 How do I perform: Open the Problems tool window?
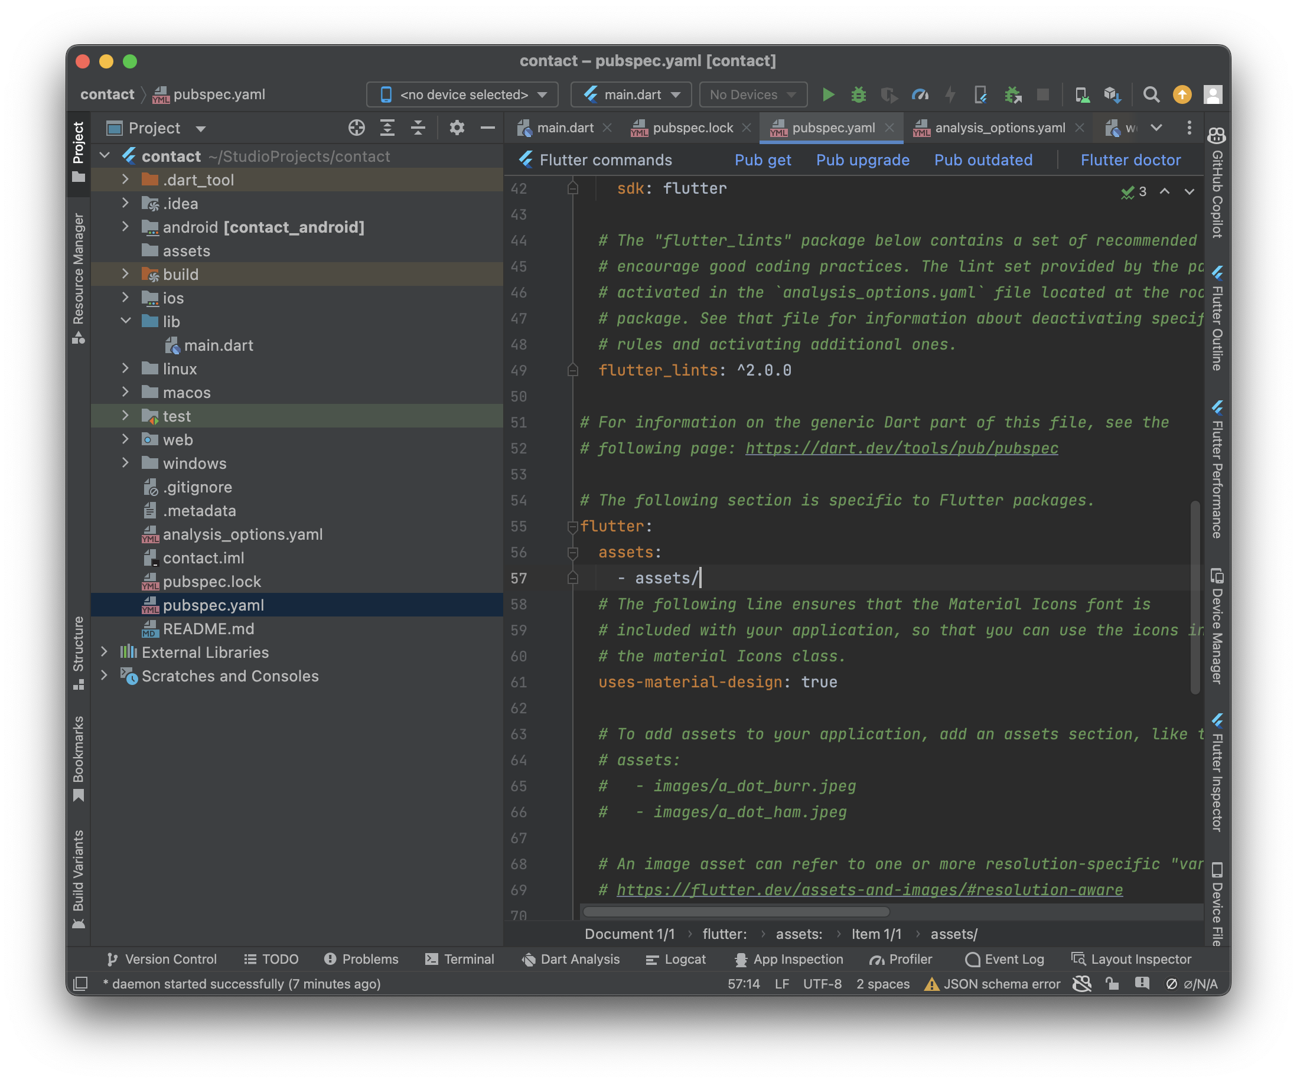tap(361, 959)
